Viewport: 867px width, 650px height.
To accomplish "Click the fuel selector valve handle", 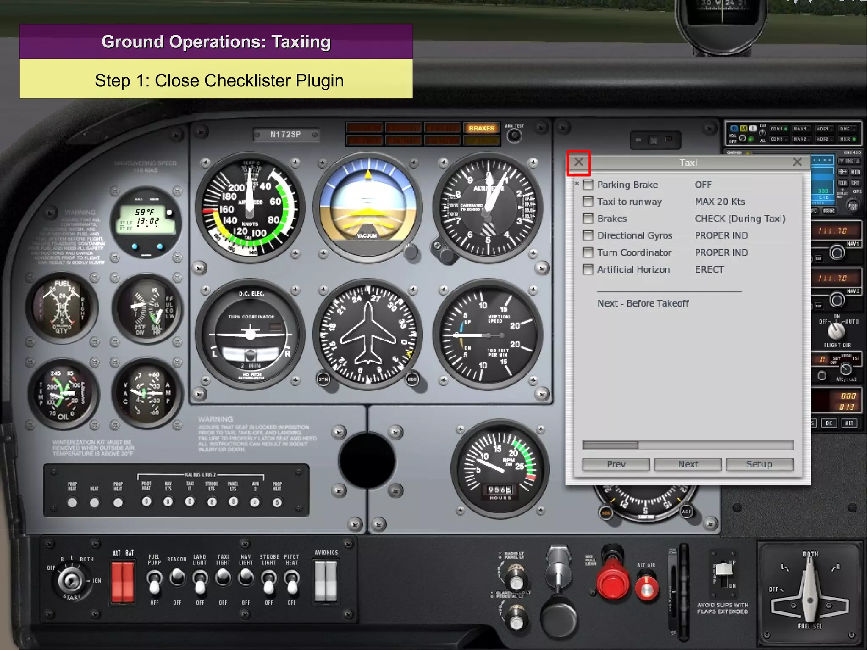I will [809, 593].
